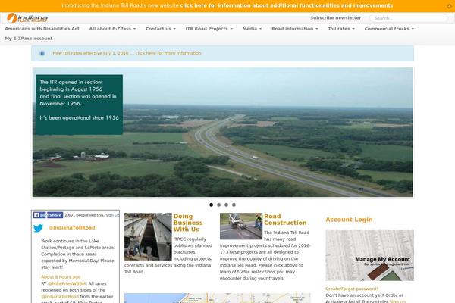Click the Search input field
The image size is (455, 303).
(409, 18)
